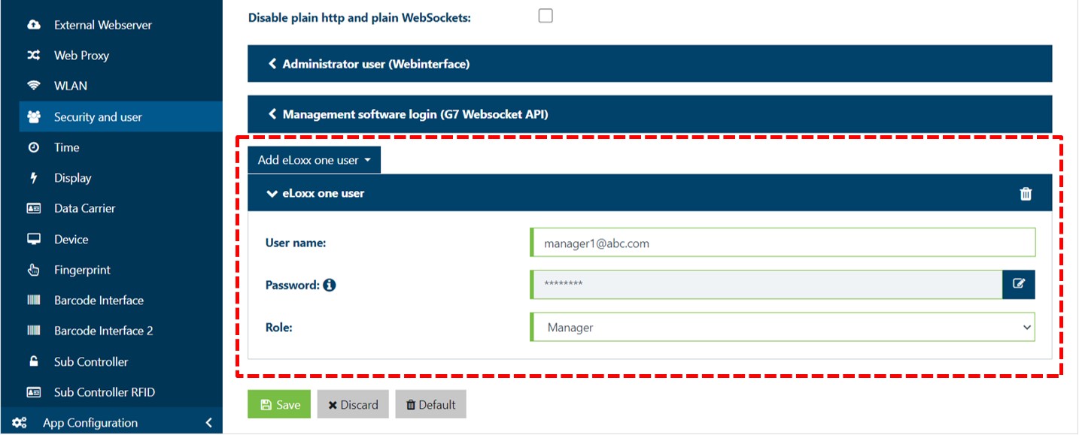The height and width of the screenshot is (435, 1079).
Task: Open Fingerprint settings
Action: (x=82, y=270)
